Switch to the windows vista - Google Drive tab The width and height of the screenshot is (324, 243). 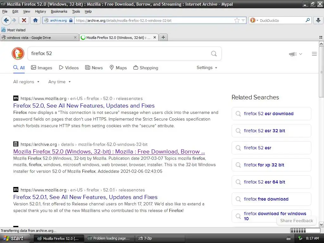pyautogui.click(x=39, y=37)
